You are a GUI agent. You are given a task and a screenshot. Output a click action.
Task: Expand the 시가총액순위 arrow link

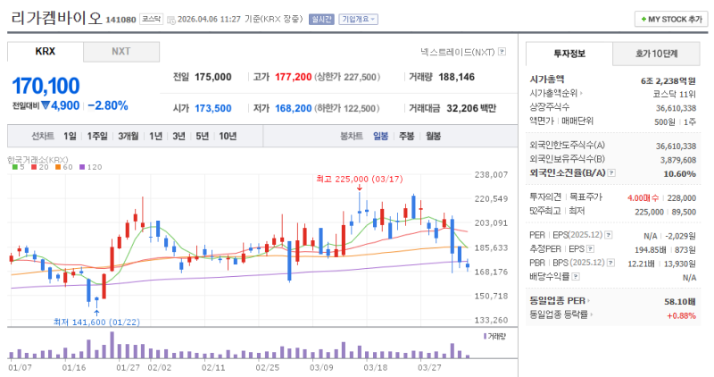[582, 93]
